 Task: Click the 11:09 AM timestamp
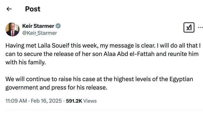pyautogui.click(x=16, y=101)
